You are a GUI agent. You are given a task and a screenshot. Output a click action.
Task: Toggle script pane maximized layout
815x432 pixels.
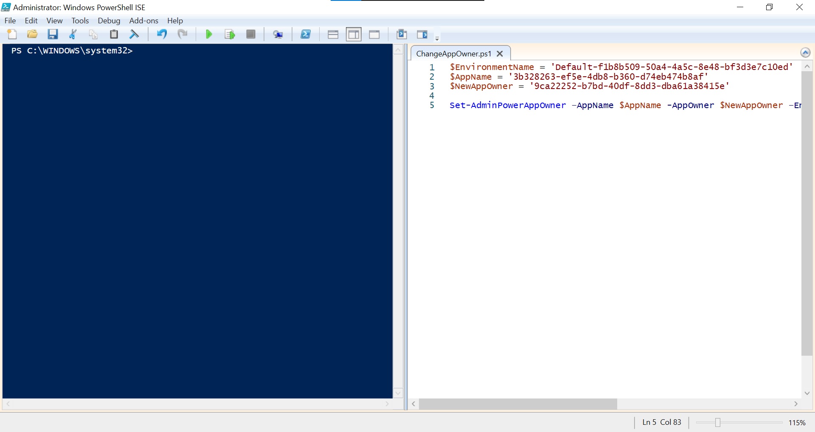click(x=374, y=34)
